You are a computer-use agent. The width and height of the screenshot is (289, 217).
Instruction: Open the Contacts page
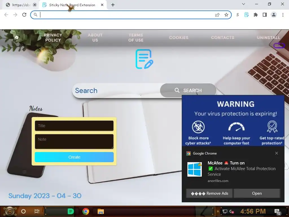(x=223, y=38)
